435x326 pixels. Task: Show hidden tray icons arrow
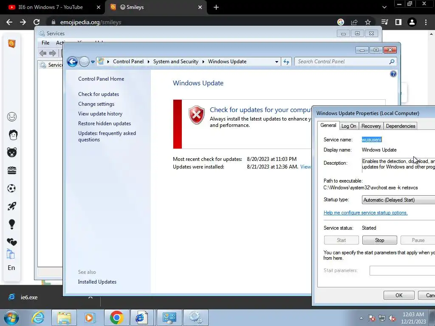[x=361, y=318]
